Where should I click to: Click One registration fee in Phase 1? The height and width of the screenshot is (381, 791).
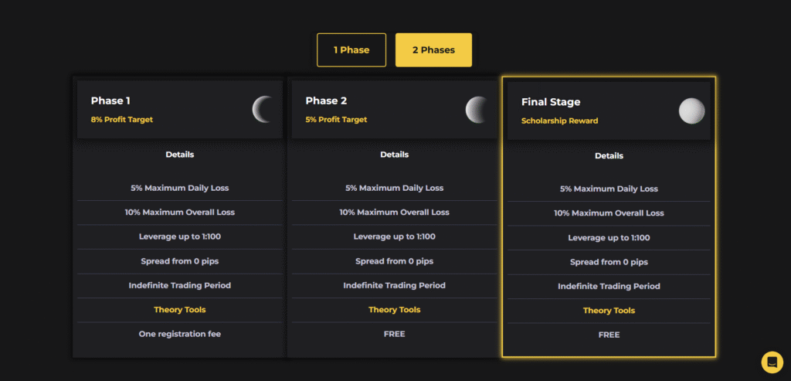179,334
